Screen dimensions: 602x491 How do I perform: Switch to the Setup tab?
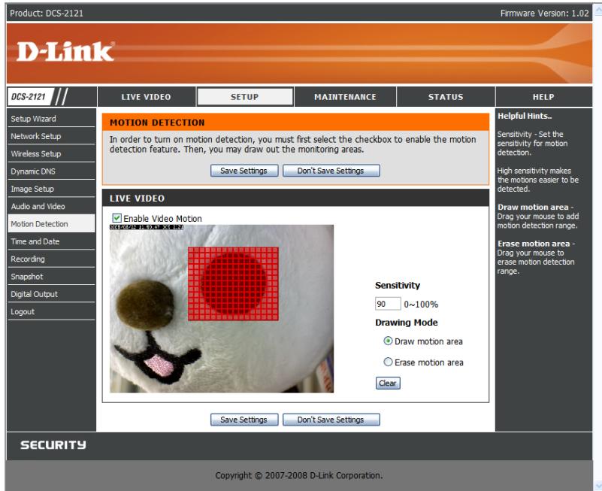point(245,97)
